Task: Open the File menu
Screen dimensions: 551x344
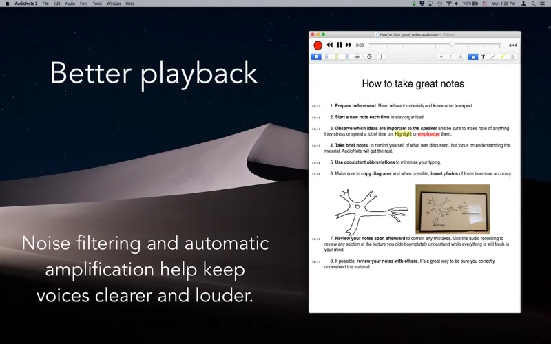Action: coord(45,3)
